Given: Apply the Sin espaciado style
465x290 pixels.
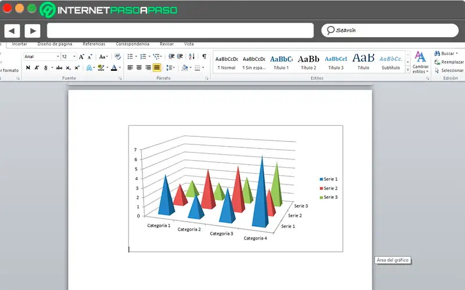Looking at the screenshot, I should point(254,63).
